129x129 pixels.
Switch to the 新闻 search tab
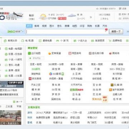(x=37, y=26)
